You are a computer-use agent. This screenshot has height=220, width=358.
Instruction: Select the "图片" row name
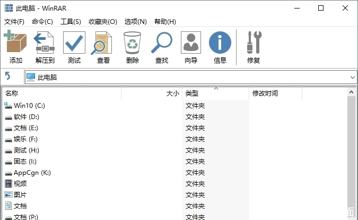pyautogui.click(x=20, y=195)
